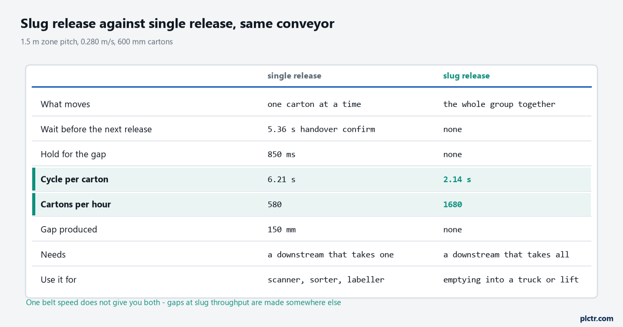The width and height of the screenshot is (623, 327).
Task: Click 'none' in the Gap produced row
Action: click(452, 229)
